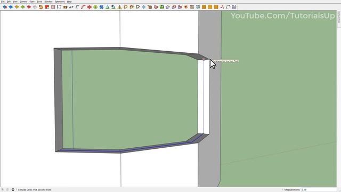Open the File menu
Screen dimensions: 341x192
(x=3, y=2)
